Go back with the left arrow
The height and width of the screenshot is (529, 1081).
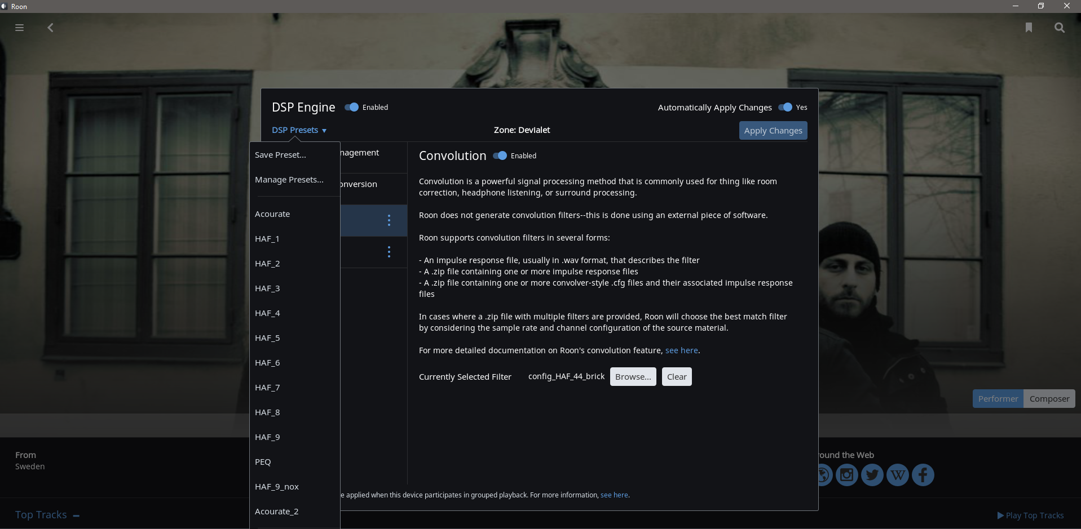point(50,28)
